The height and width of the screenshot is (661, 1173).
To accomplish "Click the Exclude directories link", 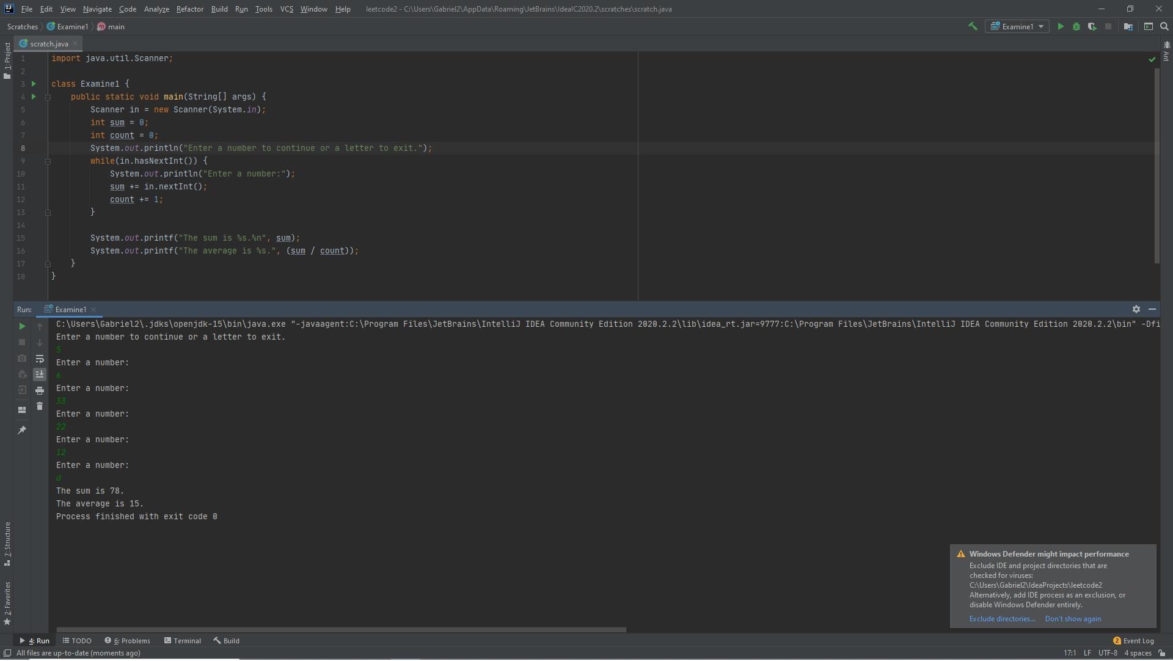I will [x=1002, y=619].
